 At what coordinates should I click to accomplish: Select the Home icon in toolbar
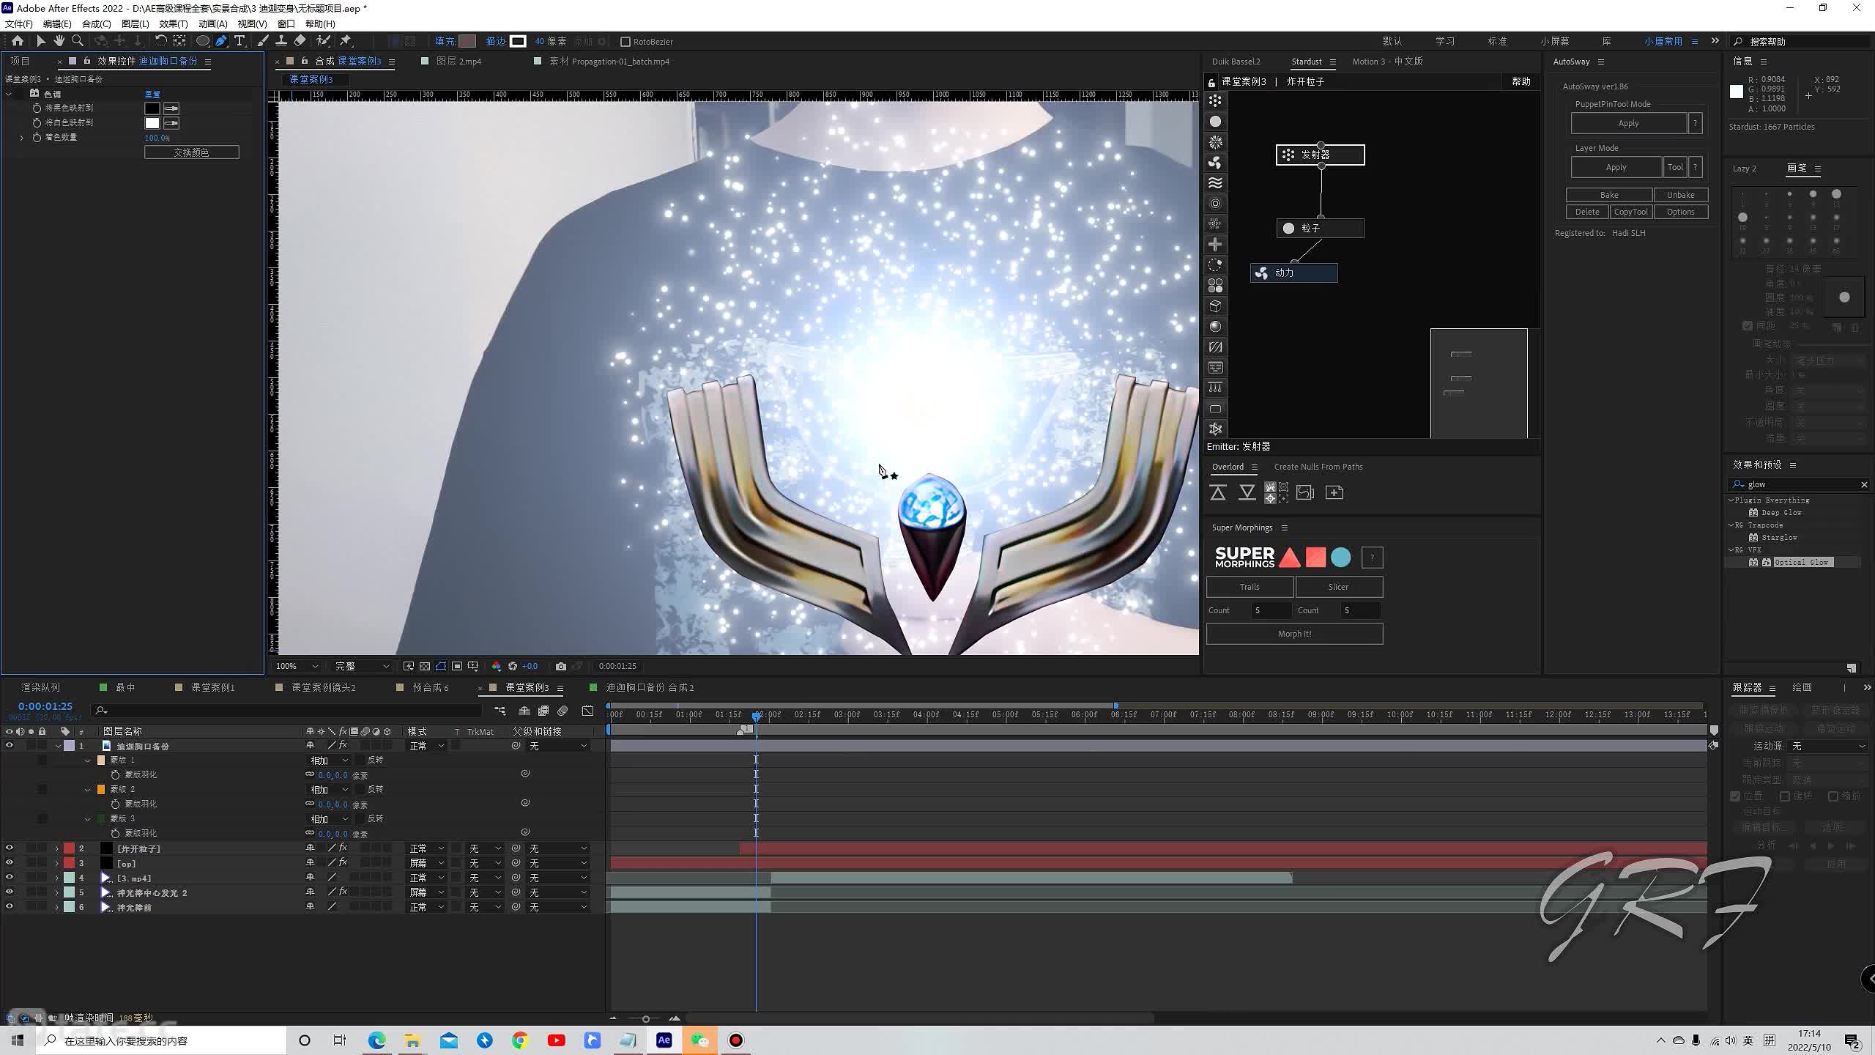pyautogui.click(x=18, y=41)
